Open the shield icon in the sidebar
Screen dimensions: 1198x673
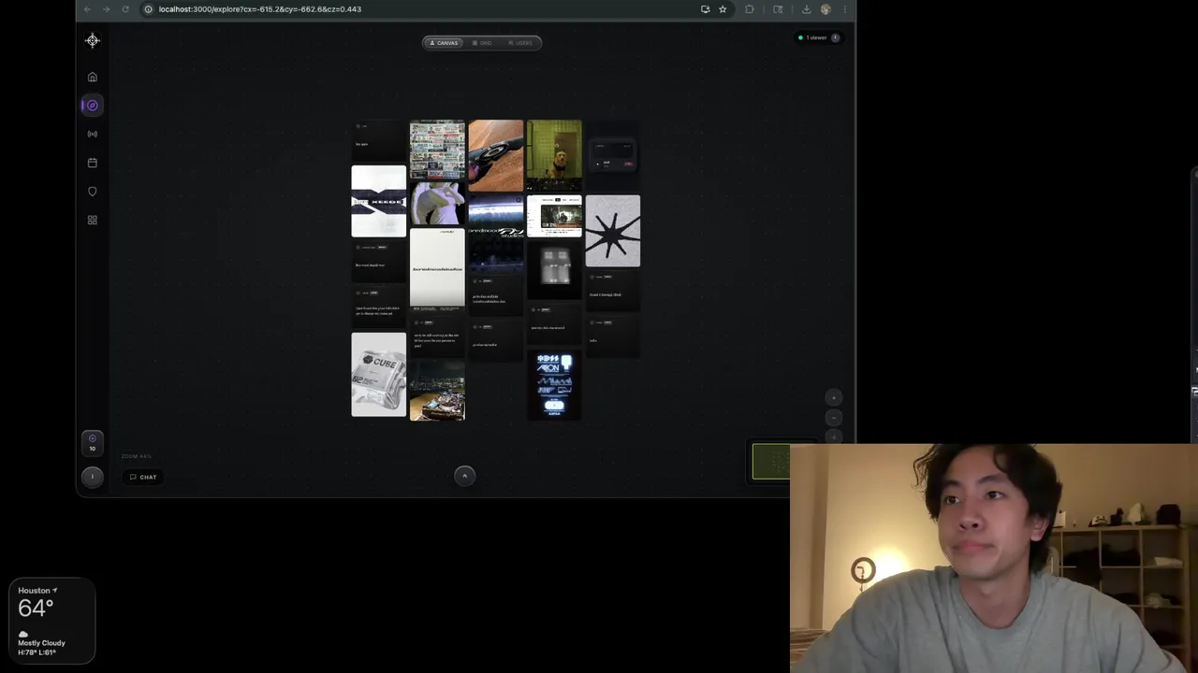coord(92,192)
